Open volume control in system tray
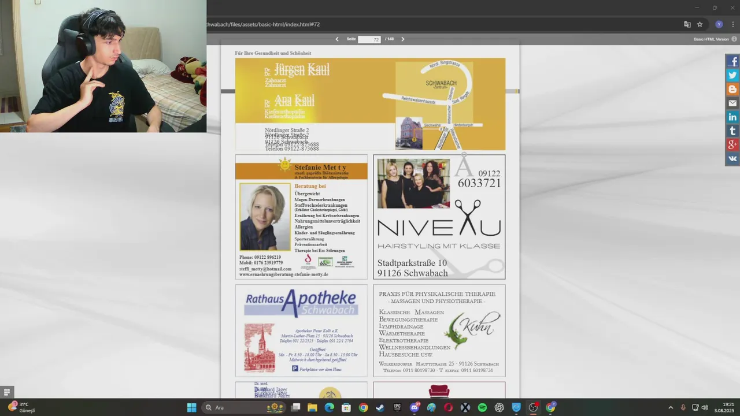This screenshot has width=740, height=416. pos(705,407)
